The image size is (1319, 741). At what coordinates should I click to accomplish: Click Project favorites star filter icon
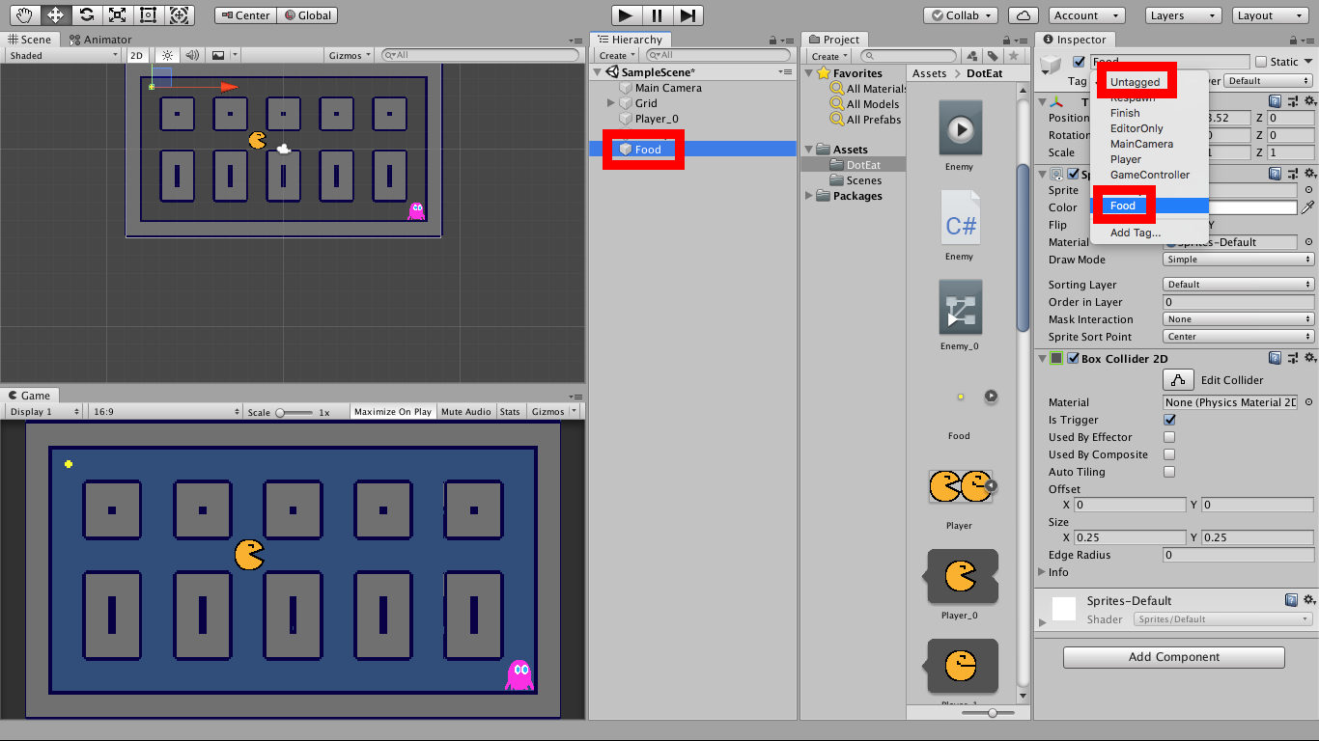pos(1012,56)
